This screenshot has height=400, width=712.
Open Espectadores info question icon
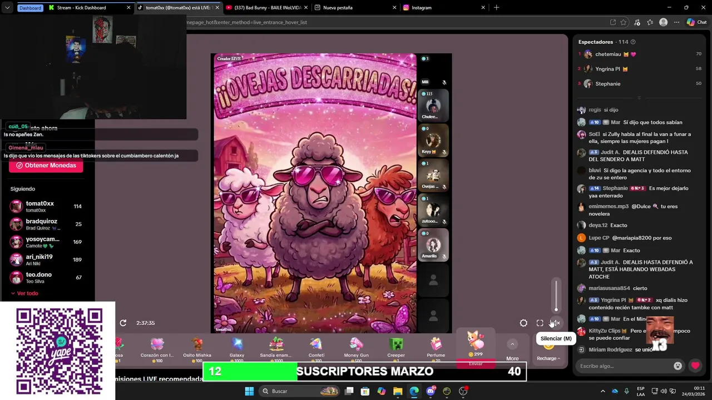pyautogui.click(x=633, y=42)
